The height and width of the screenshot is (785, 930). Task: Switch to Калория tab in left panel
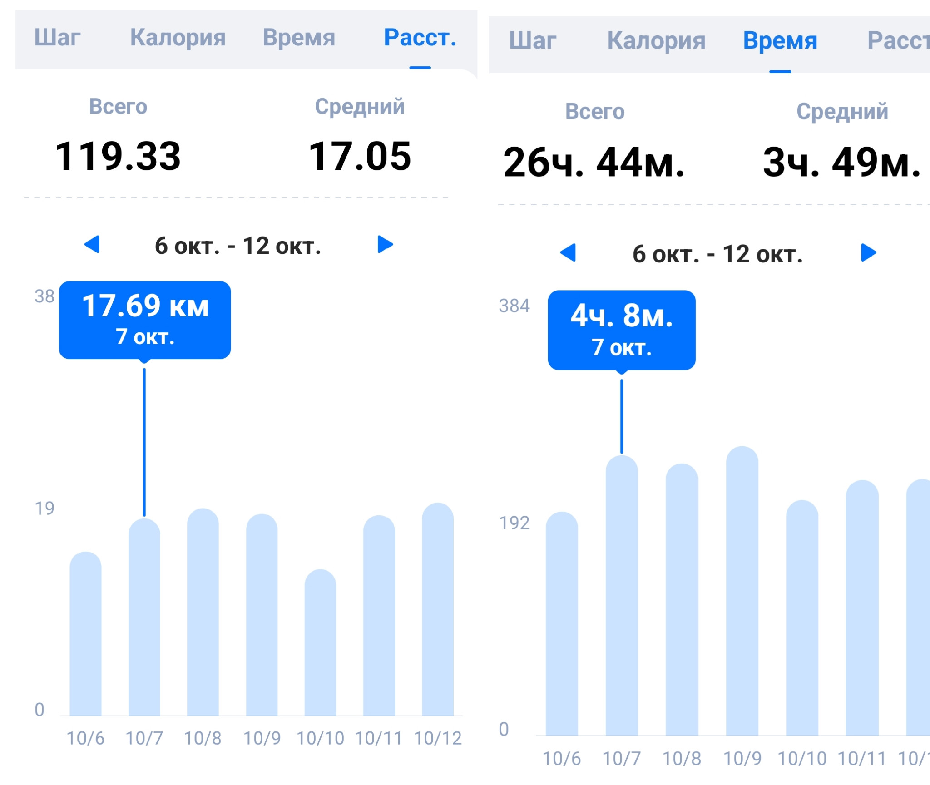(x=178, y=38)
